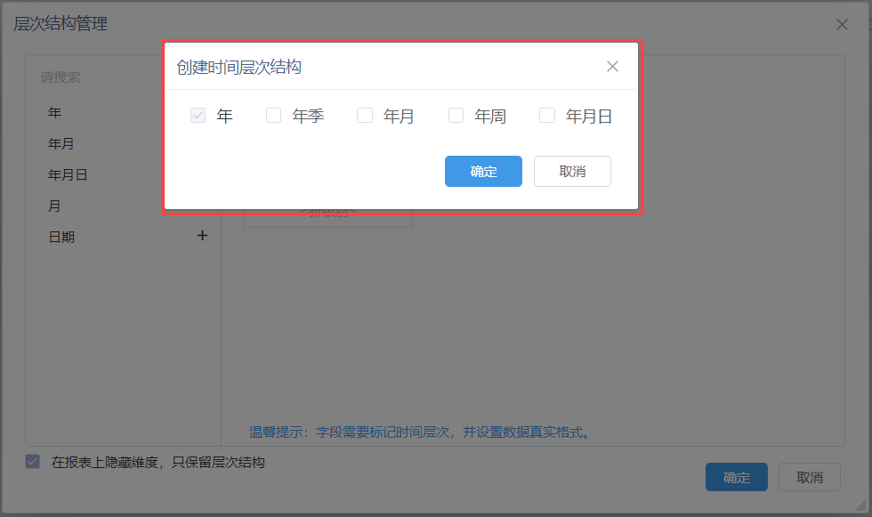Confirm with blue 确定 button in 创建时间层次结构

click(483, 171)
